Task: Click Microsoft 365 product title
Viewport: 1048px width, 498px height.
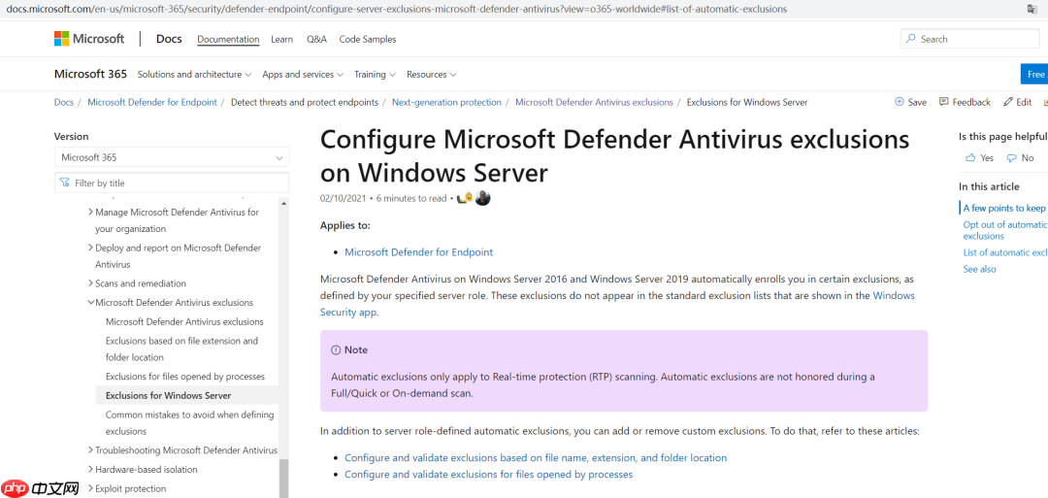Action: coord(90,74)
